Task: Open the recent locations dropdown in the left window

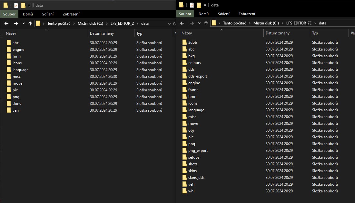Action: [24, 23]
